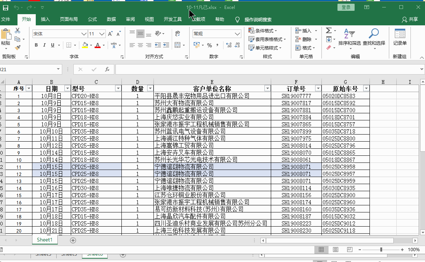This screenshot has width=425, height=262.
Task: Click the Paste clipboard icon
Action: (6, 34)
